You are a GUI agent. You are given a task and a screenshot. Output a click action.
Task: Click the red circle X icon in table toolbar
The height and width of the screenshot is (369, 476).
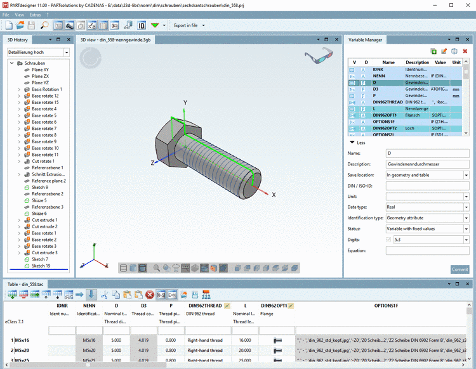[x=150, y=294]
